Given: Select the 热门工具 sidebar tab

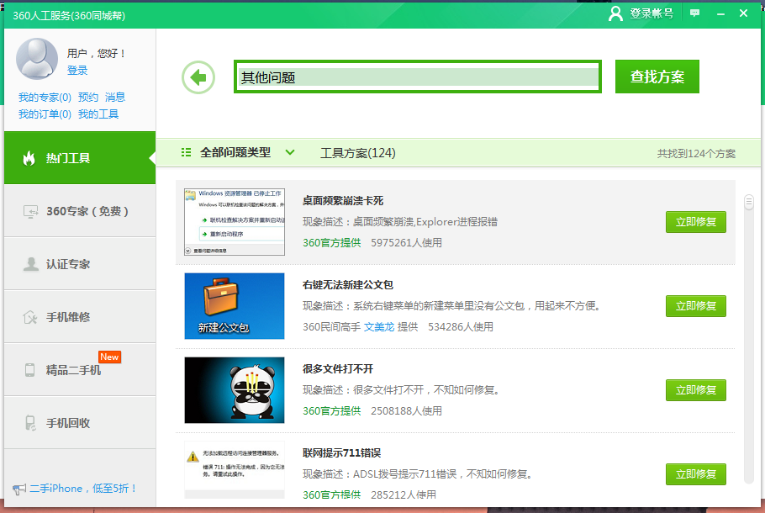Looking at the screenshot, I should click(80, 158).
